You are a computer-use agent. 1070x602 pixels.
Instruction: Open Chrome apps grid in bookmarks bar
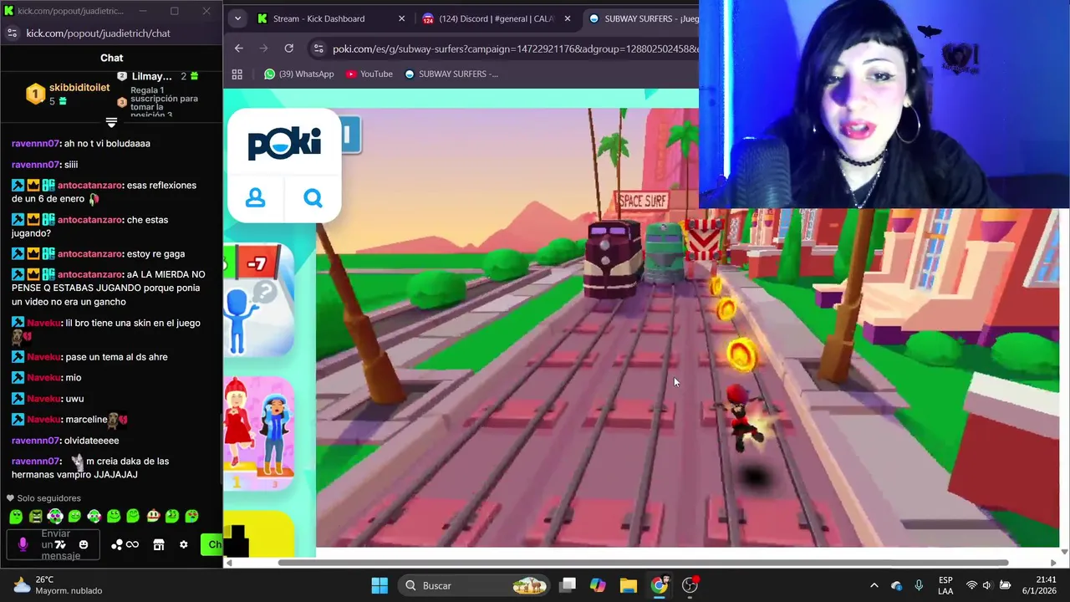(x=237, y=74)
